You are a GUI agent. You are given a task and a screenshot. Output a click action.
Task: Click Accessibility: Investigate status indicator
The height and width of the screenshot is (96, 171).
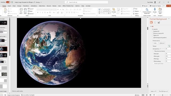pos(28,95)
